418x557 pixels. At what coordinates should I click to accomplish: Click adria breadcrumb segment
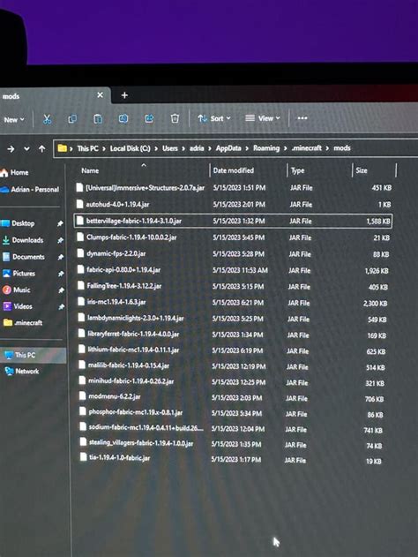[197, 148]
